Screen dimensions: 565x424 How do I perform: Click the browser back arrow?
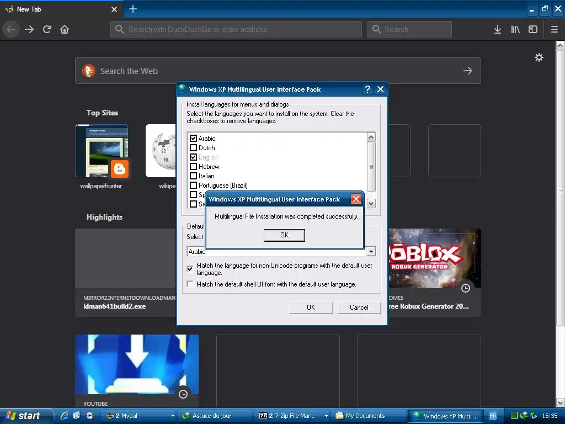point(11,29)
